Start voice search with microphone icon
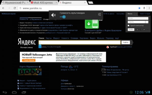Image resolution: width=152 pixels, height=95 pixels. pos(144,8)
